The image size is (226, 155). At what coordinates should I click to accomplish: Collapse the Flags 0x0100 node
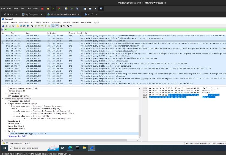coord(5,104)
